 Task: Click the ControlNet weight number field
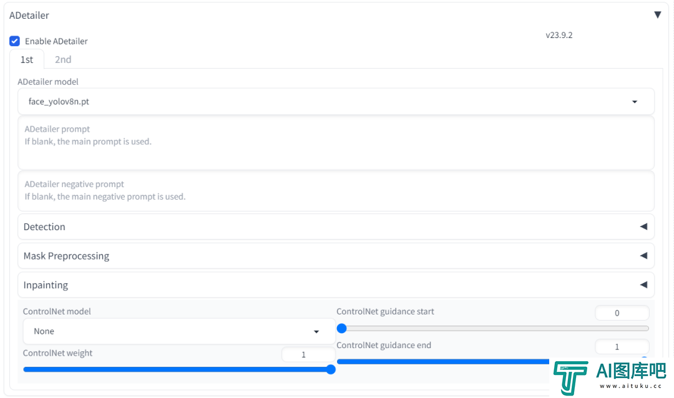pos(308,354)
